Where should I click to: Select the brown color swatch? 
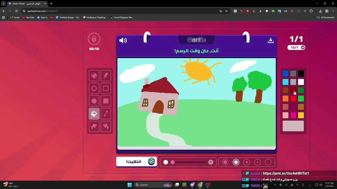tap(285, 90)
